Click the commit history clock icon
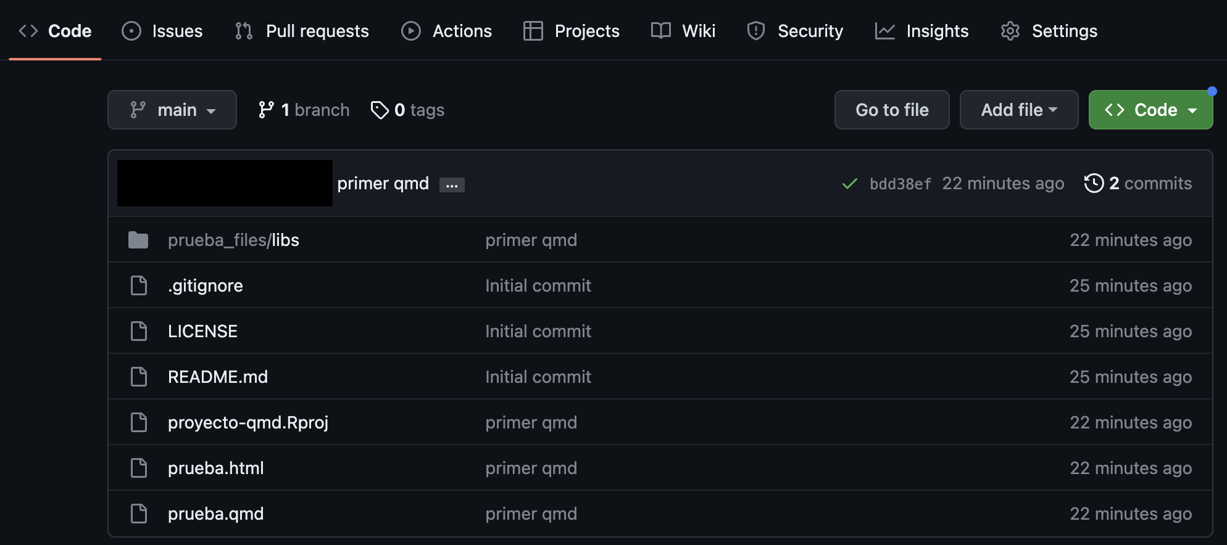 pyautogui.click(x=1094, y=183)
